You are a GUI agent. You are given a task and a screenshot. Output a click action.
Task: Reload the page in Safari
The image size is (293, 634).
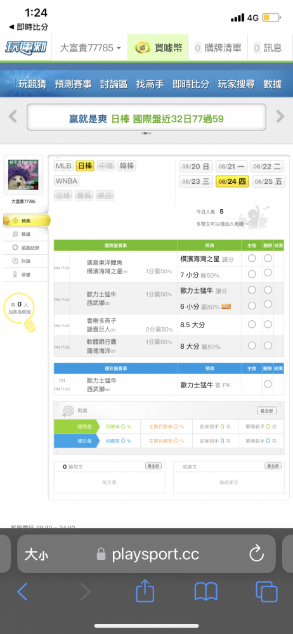click(257, 554)
